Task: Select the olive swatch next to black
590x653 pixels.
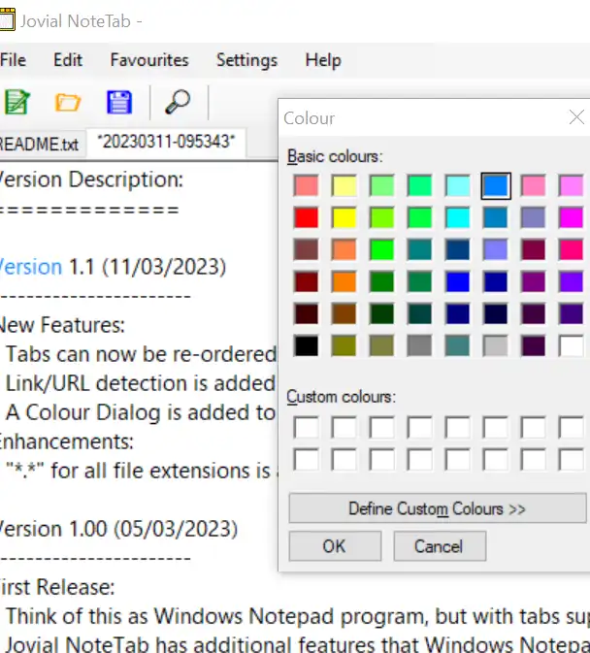Action: point(344,345)
